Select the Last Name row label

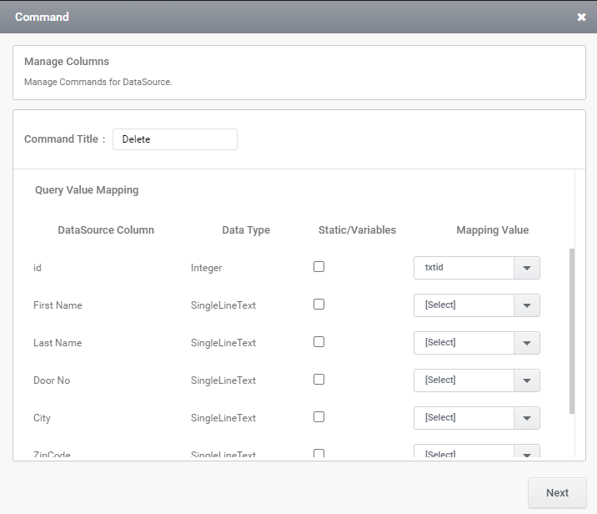point(58,343)
